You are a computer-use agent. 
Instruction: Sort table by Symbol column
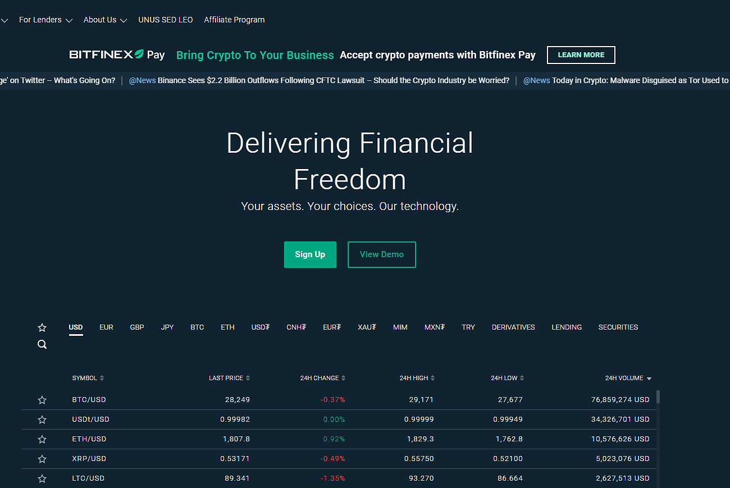pos(88,378)
